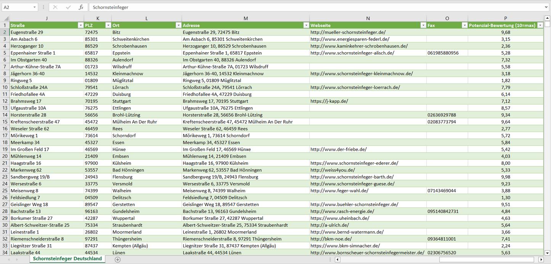The width and height of the screenshot is (551, 264).
Task: Open the Straße column filter dropdown
Action: coord(80,25)
